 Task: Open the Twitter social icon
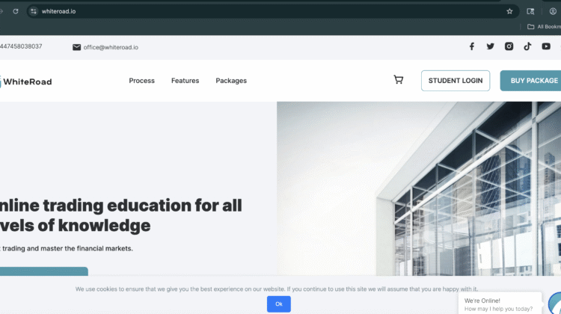tap(490, 46)
